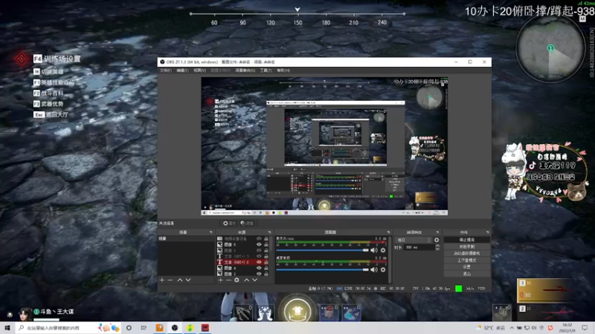The height and width of the screenshot is (334, 595).
Task: Toggle visibility of 文本 (GDI+) 3 source
Action: pyautogui.click(x=259, y=256)
